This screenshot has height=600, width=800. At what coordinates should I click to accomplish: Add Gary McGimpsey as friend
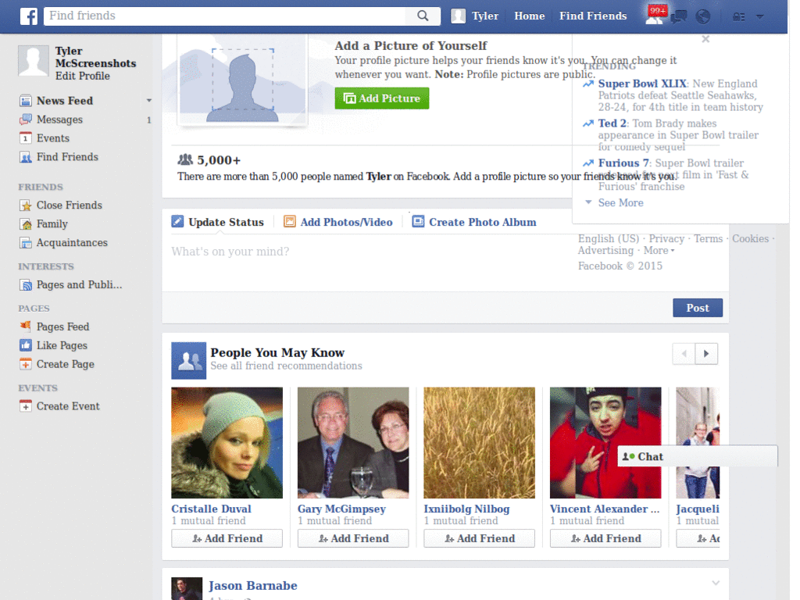353,538
